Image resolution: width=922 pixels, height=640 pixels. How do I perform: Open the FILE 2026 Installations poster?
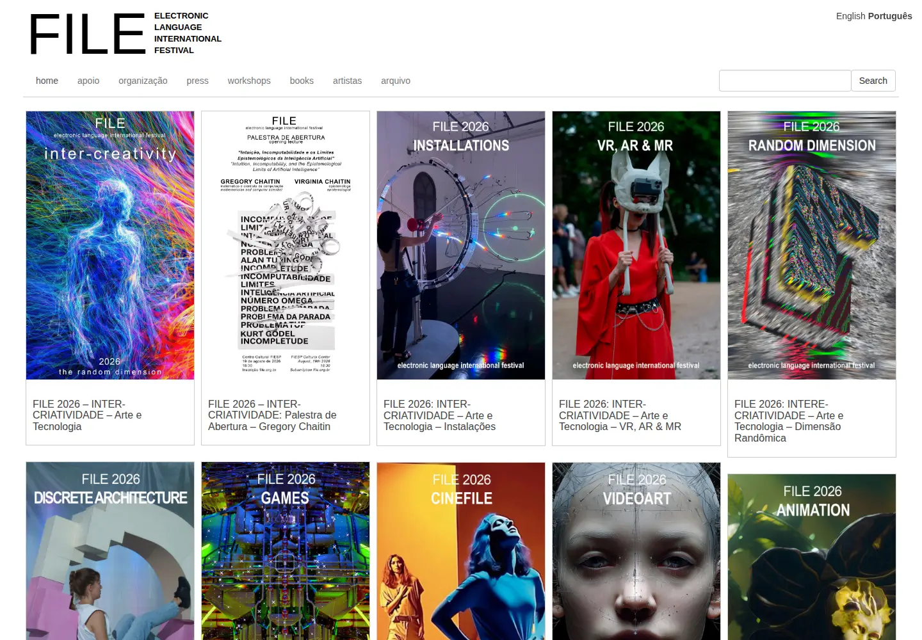tap(461, 245)
